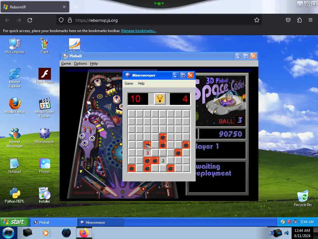318x239 pixels.
Task: Close the RebornXP browser tab
Action: click(x=64, y=7)
